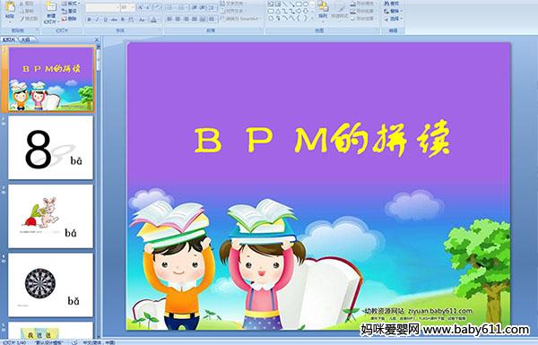This screenshot has height=345, width=538.
Task: Open the font name combo box
Action: [x=102, y=7]
